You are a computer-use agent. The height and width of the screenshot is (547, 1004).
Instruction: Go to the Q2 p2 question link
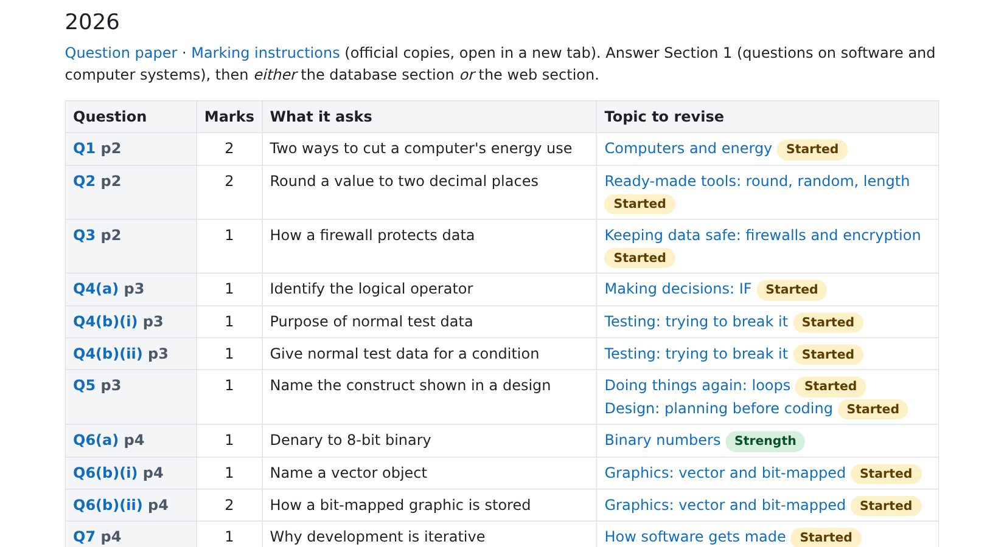[97, 181]
